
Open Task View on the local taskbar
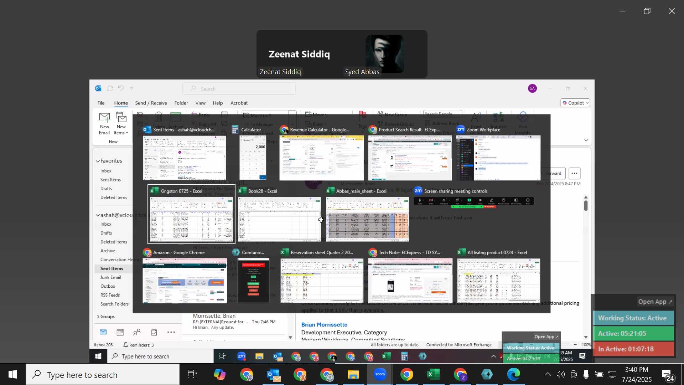click(192, 375)
